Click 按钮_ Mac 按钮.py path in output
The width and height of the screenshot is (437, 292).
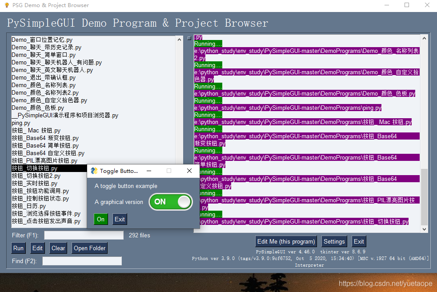303,122
